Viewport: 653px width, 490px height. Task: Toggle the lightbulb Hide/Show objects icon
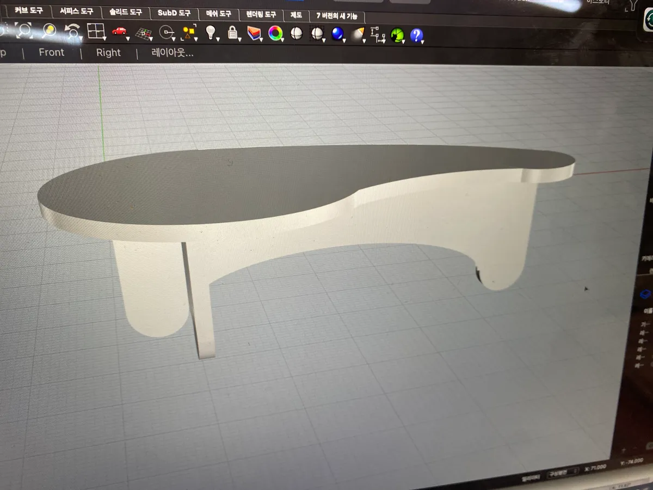pyautogui.click(x=211, y=33)
